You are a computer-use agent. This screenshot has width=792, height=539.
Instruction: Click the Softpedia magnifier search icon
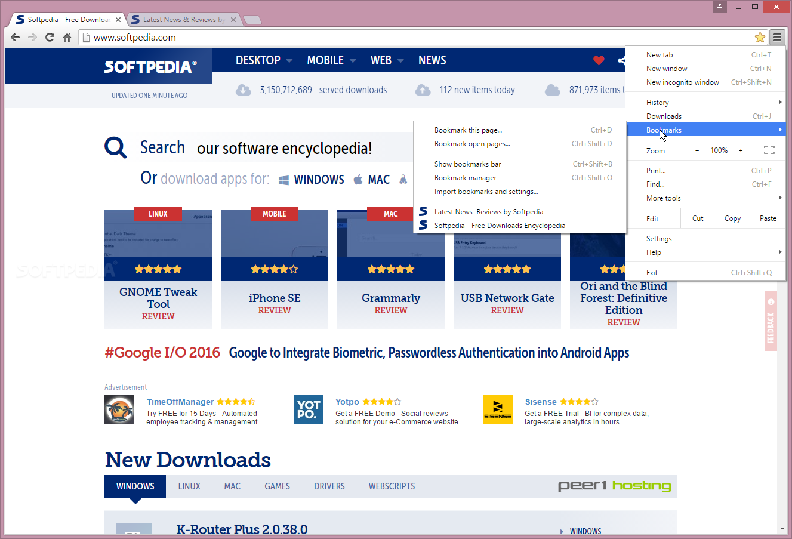click(115, 147)
